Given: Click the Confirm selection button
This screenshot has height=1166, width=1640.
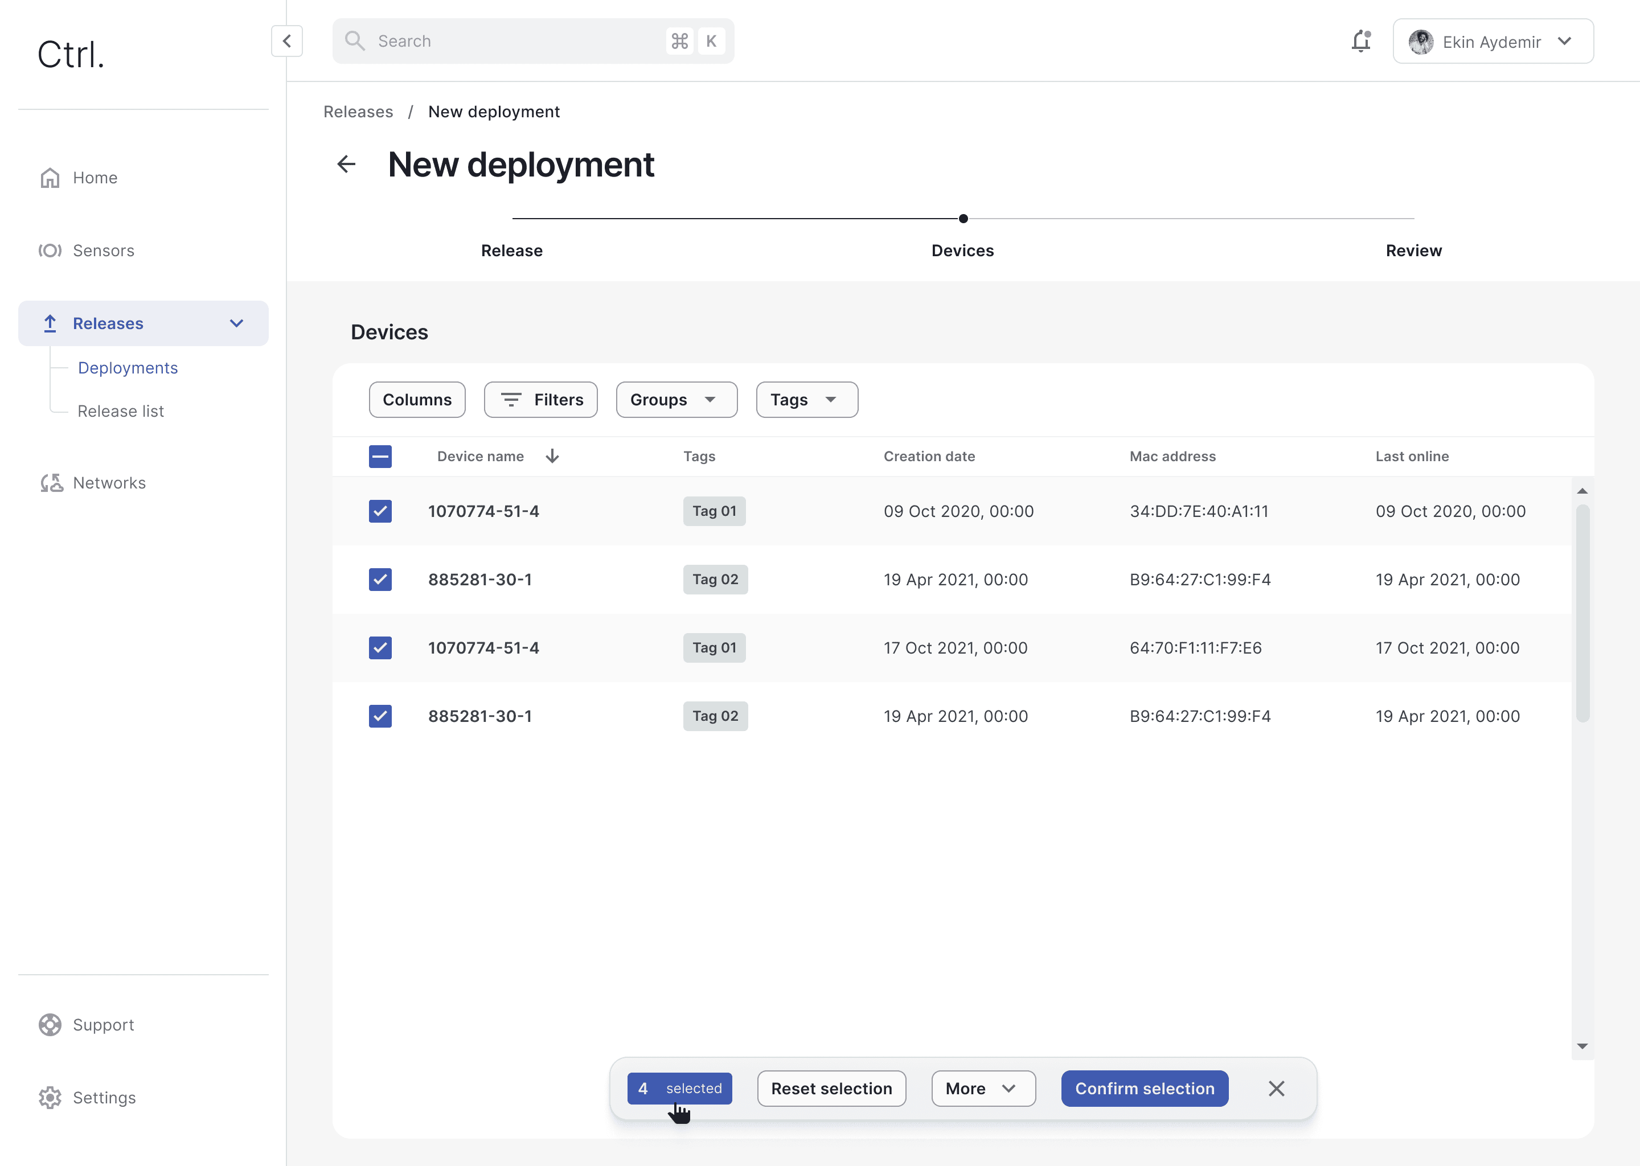Looking at the screenshot, I should tap(1144, 1089).
